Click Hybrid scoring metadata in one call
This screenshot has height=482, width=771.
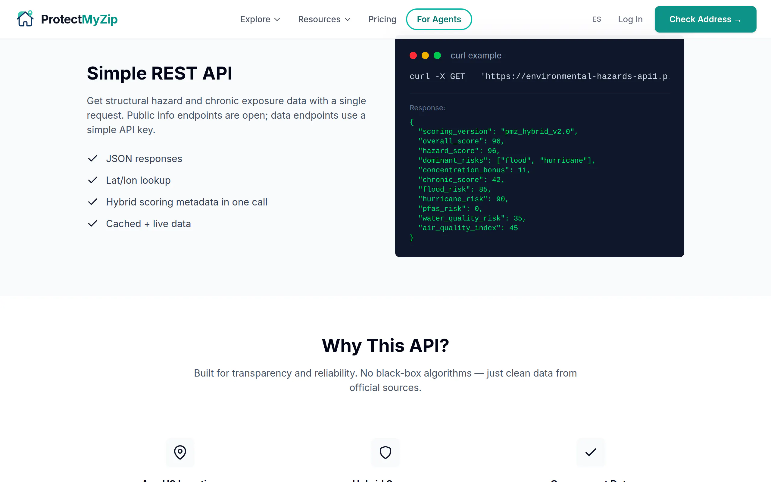[187, 202]
